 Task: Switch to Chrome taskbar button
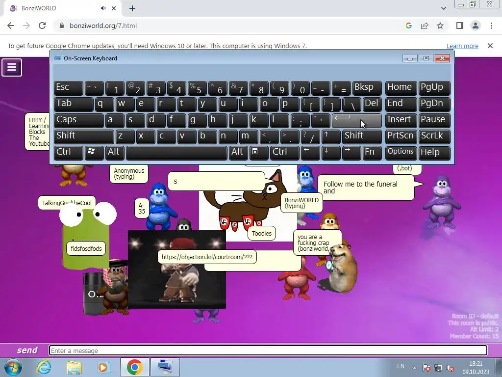click(x=134, y=367)
